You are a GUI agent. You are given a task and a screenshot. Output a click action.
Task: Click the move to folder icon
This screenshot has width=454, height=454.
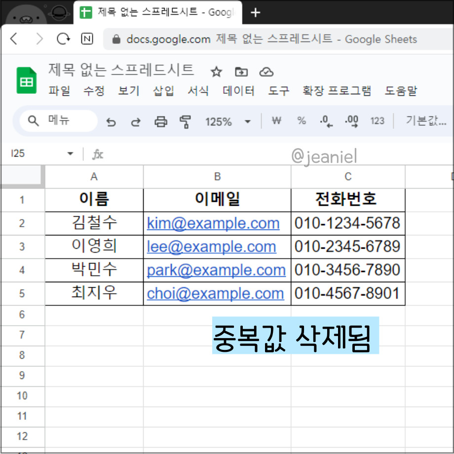point(241,72)
